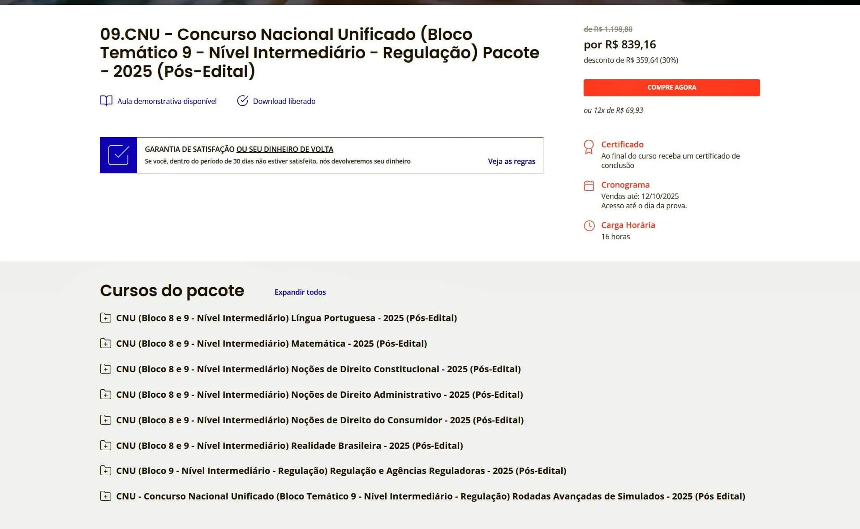This screenshot has width=860, height=529.
Task: Expand the Língua Portuguesa course folder icon
Action: [x=106, y=318]
